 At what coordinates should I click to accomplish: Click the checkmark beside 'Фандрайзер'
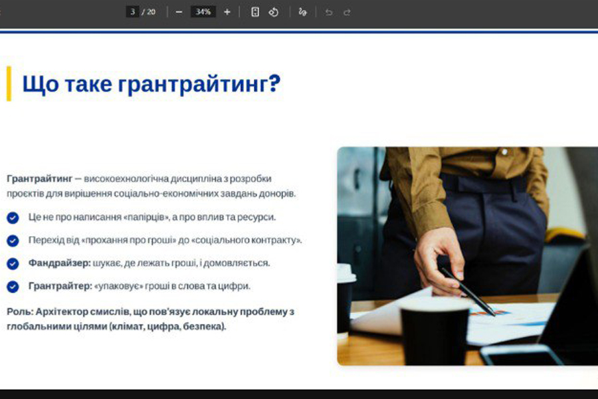(x=13, y=263)
